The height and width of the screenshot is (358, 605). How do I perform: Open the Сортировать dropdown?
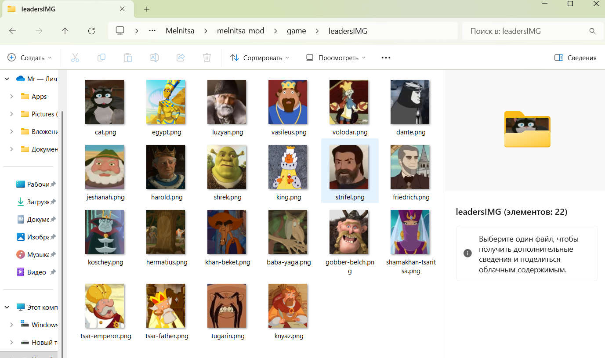[260, 58]
